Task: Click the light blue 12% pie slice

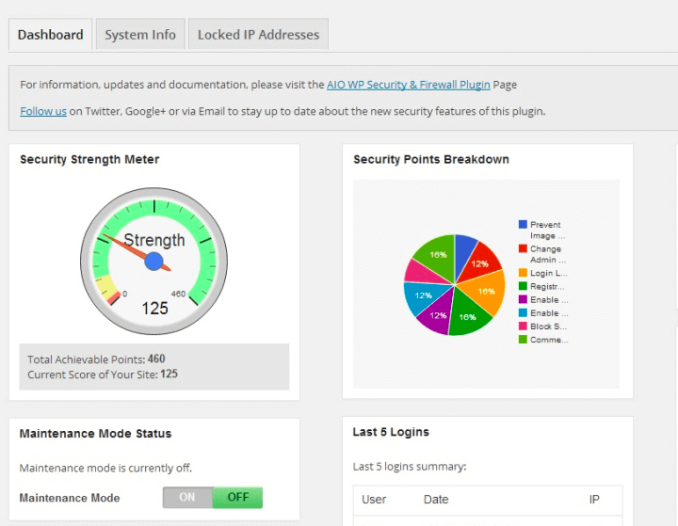Action: click(422, 296)
